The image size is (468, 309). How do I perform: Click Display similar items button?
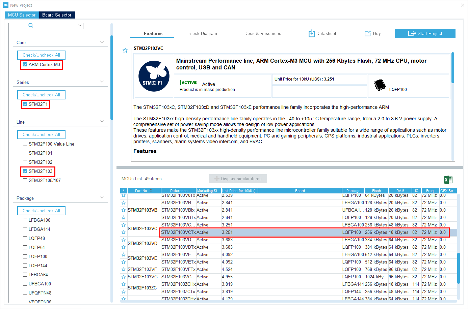click(x=238, y=179)
